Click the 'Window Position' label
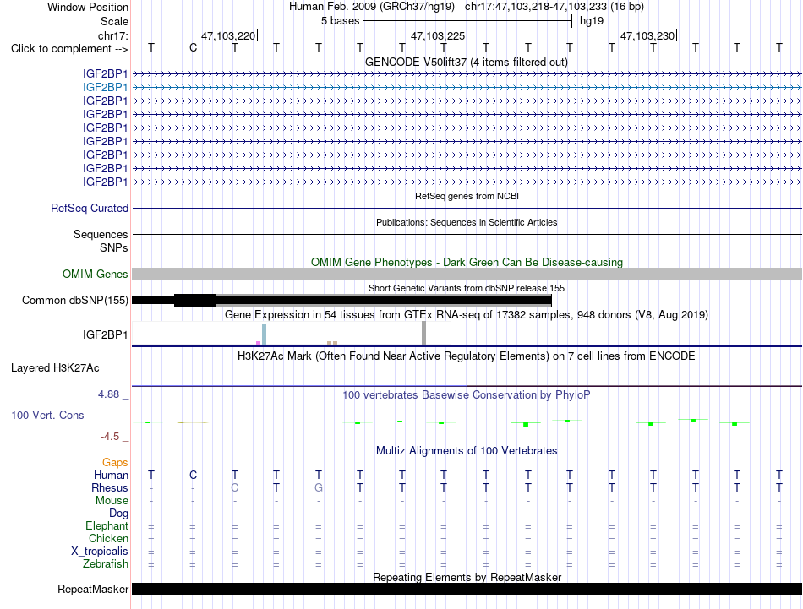Screen dimensions: 803x609 88,7
